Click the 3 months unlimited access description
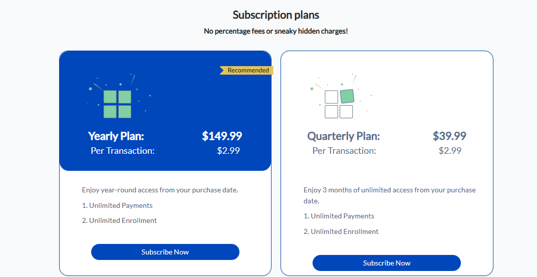 389,195
